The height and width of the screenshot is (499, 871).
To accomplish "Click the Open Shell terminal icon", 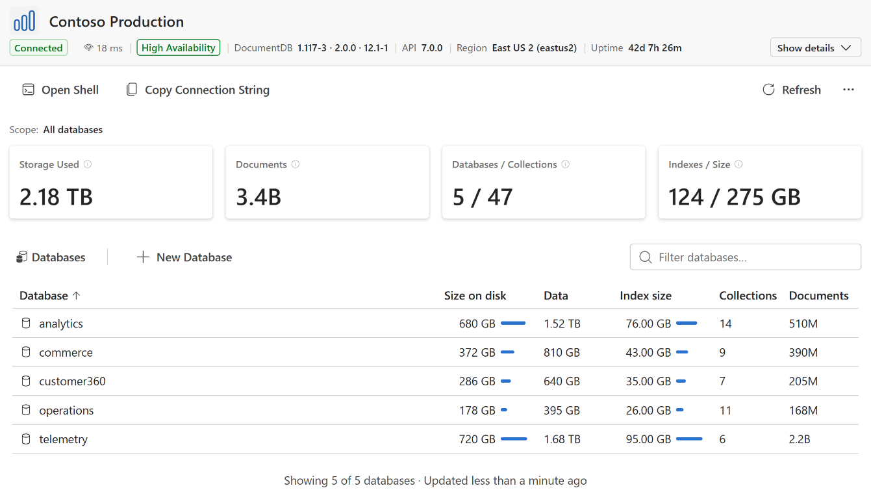I will pyautogui.click(x=28, y=90).
